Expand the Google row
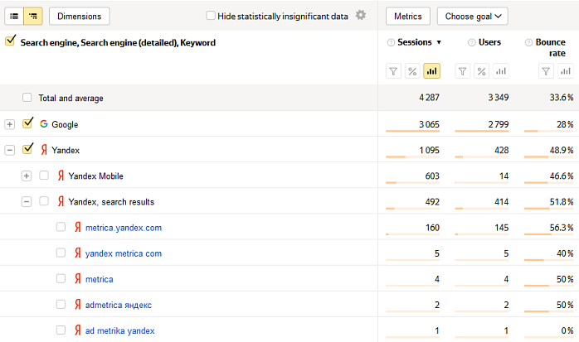 [10, 124]
